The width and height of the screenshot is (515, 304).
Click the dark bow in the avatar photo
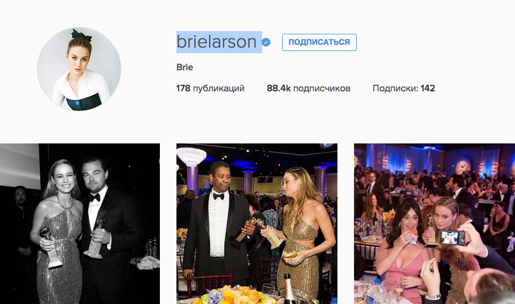pos(81,34)
